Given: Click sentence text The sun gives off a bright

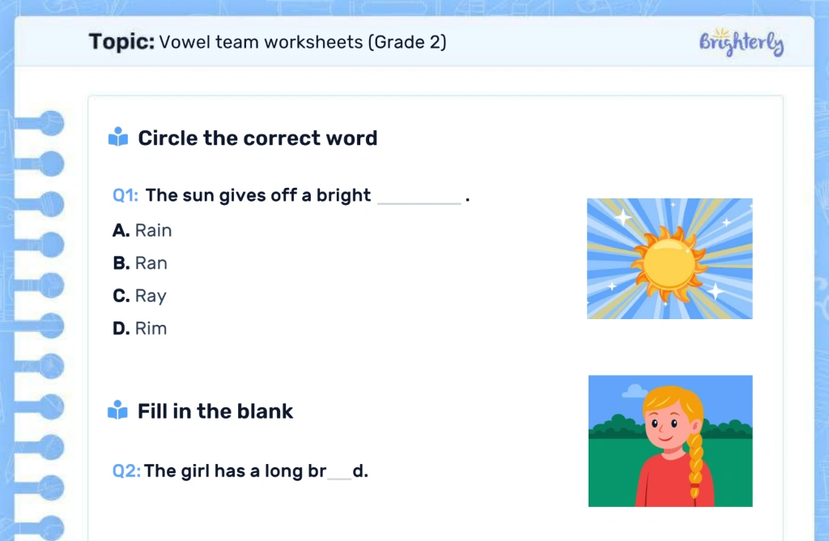Looking at the screenshot, I should click(x=258, y=195).
